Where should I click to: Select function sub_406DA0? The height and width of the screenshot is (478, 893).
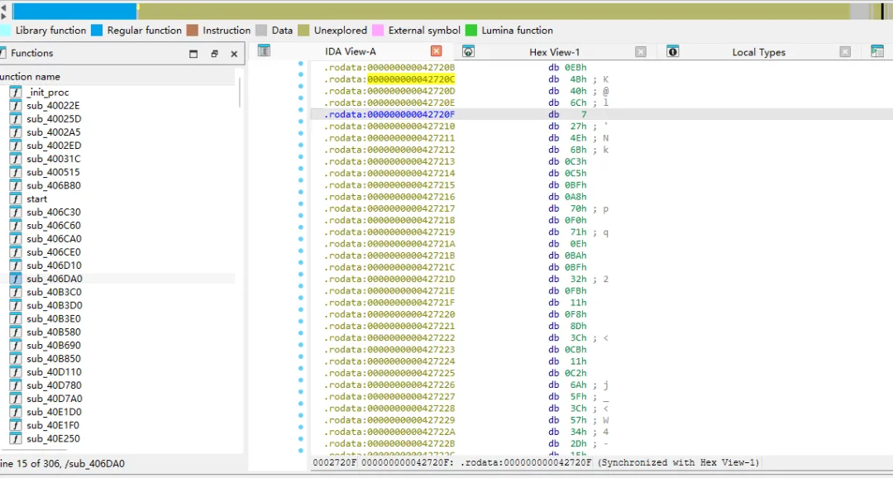54,279
